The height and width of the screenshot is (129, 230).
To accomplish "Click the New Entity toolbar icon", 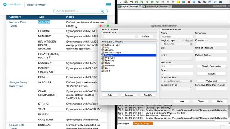I will click(x=126, y=2).
